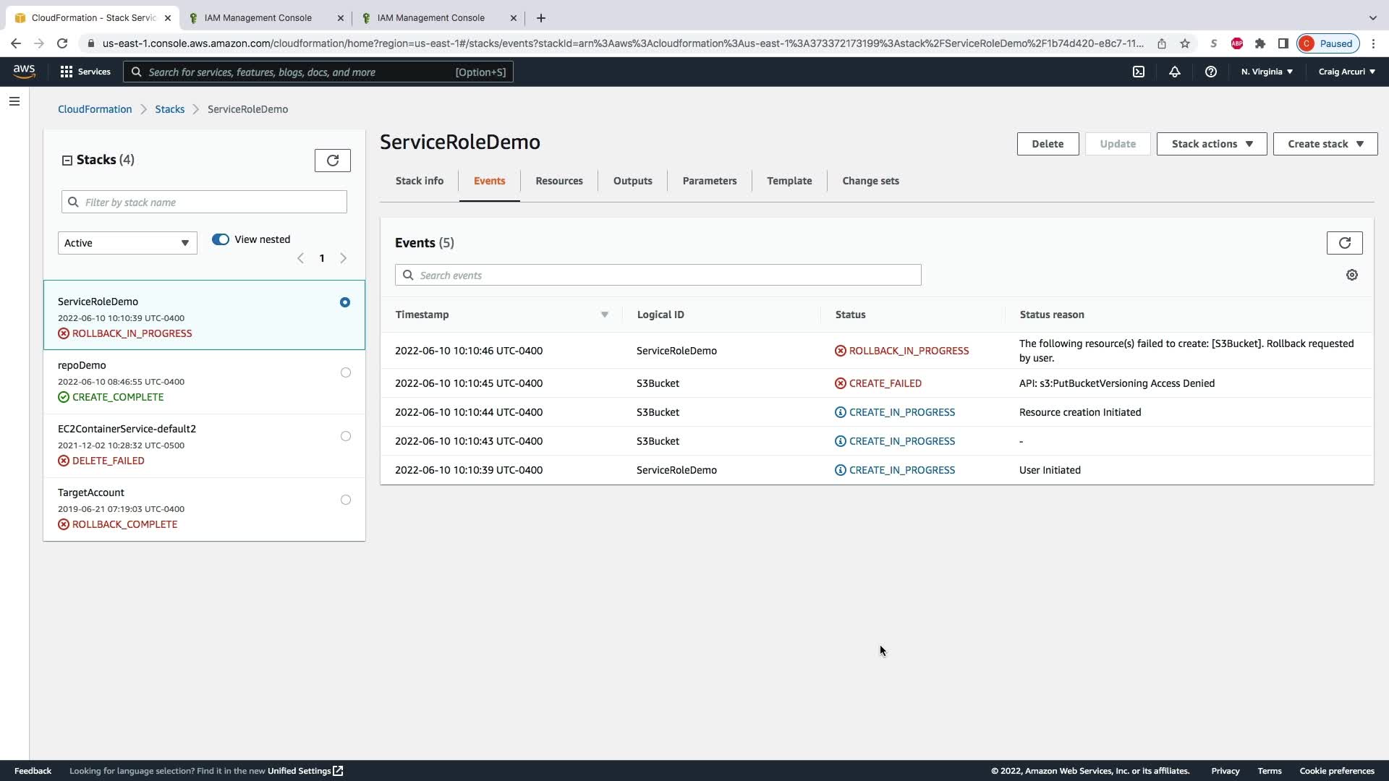
Task: Open the side navigation hamburger menu
Action: (x=14, y=101)
